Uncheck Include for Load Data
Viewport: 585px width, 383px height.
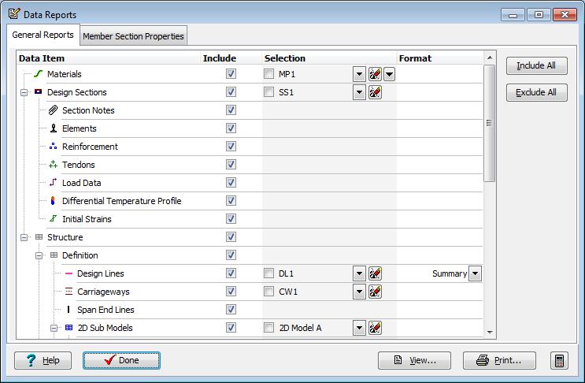[231, 183]
